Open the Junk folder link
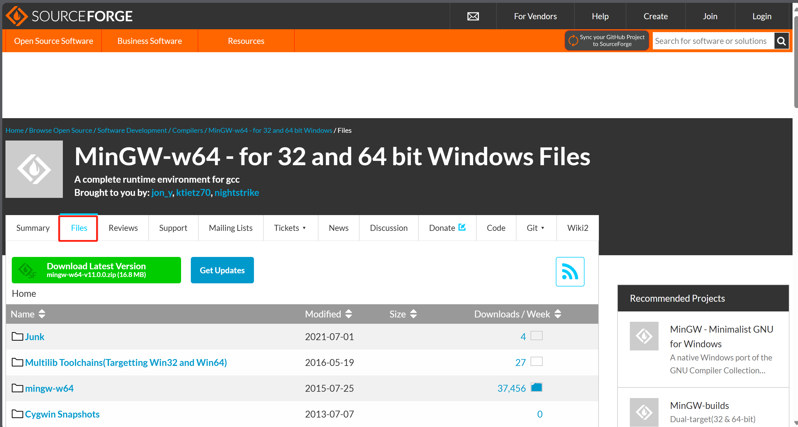 point(35,337)
